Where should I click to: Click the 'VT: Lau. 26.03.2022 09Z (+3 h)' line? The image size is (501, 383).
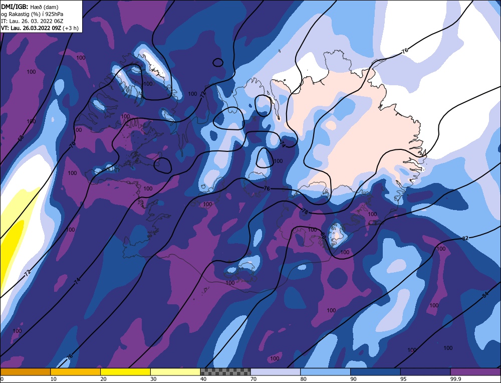[40, 28]
